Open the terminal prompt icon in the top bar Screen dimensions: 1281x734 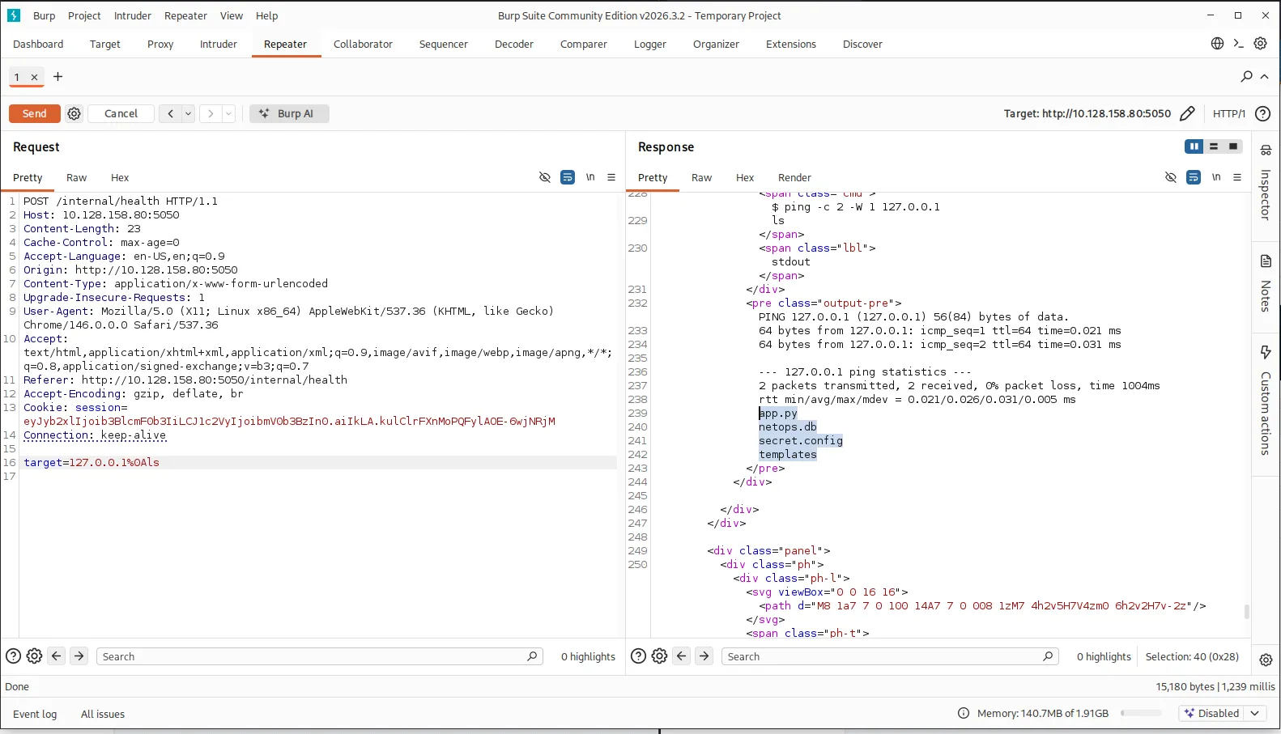click(x=1238, y=44)
